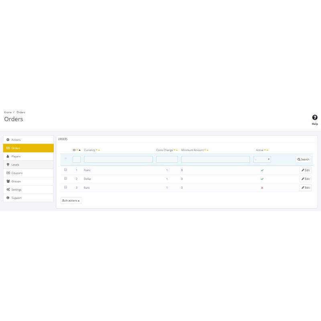Expand the Bulk actions menu
321x321 pixels.
click(x=71, y=200)
